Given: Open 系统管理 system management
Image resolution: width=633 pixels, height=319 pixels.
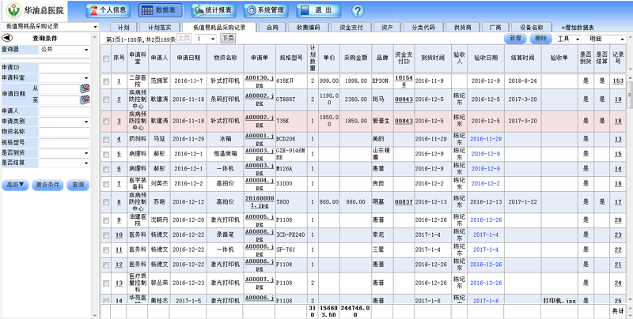Looking at the screenshot, I should click(x=266, y=10).
